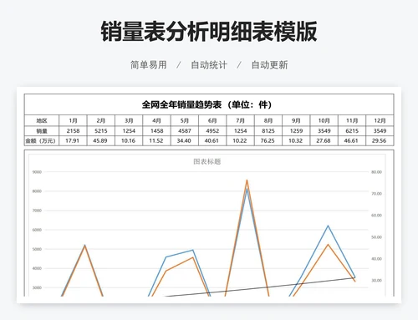The height and width of the screenshot is (320, 418).
Task: Select the 5月 column header
Action: pos(185,120)
